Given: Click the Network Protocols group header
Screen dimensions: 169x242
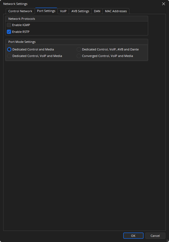Looking at the screenshot, I should pyautogui.click(x=22, y=19).
